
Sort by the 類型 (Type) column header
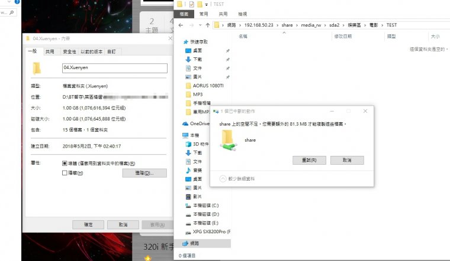click(x=391, y=37)
